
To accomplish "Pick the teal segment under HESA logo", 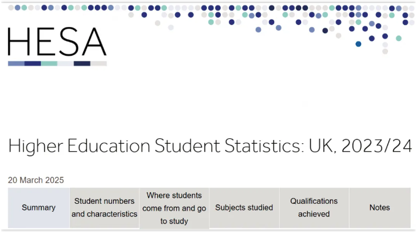I will (x=49, y=64).
